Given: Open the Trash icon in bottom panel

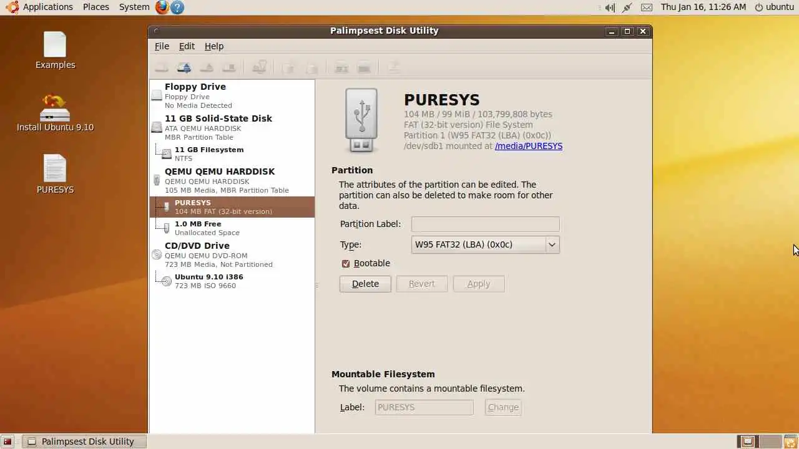Looking at the screenshot, I should click(790, 442).
